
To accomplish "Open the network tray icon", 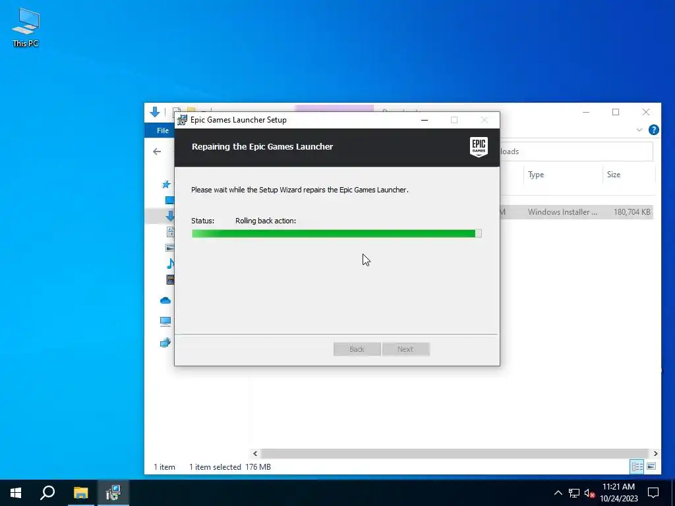I will coord(574,493).
